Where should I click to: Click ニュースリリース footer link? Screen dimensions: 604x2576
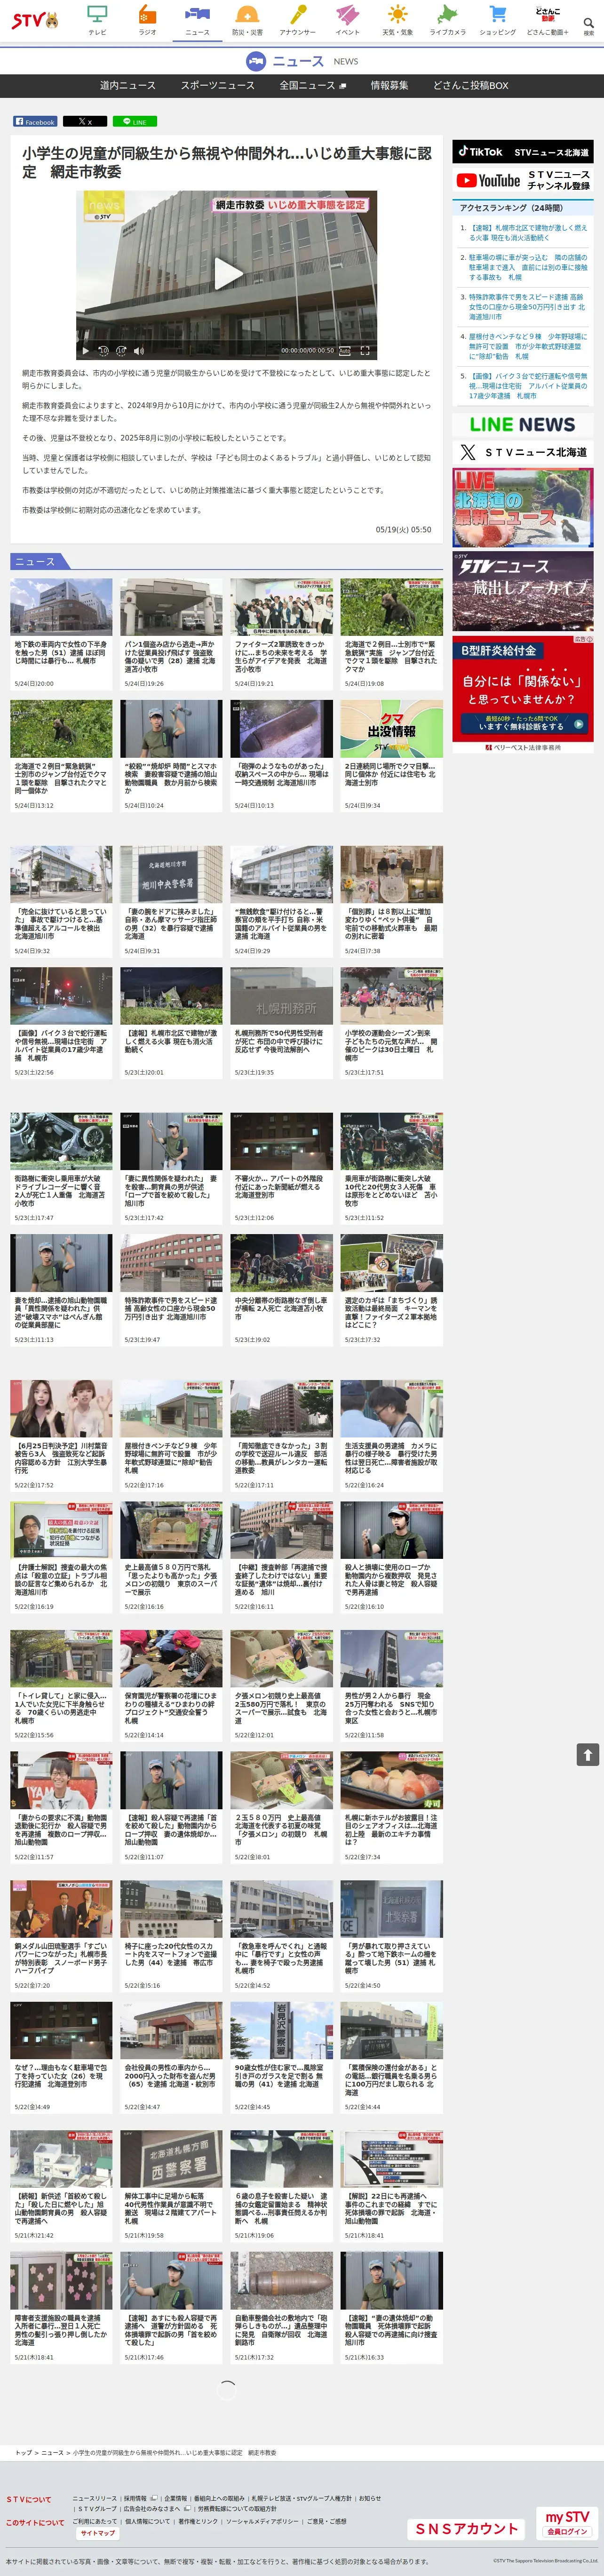[x=94, y=2498]
